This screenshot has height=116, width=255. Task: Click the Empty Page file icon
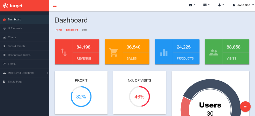point(4,82)
